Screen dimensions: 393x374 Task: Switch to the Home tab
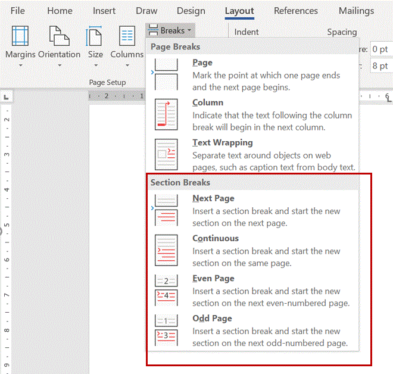pyautogui.click(x=60, y=11)
